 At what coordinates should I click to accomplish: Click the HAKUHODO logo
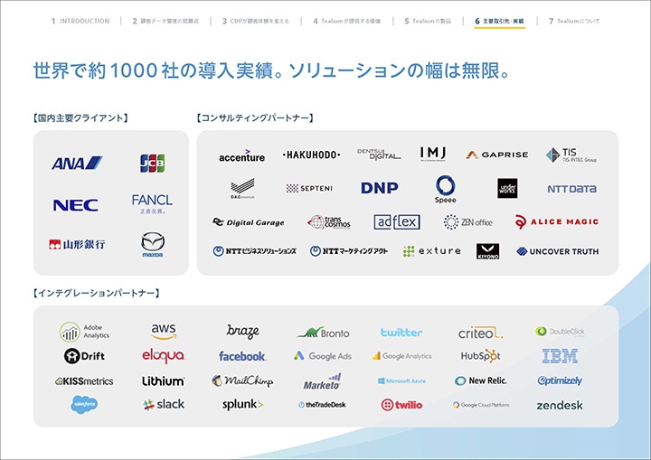[311, 155]
